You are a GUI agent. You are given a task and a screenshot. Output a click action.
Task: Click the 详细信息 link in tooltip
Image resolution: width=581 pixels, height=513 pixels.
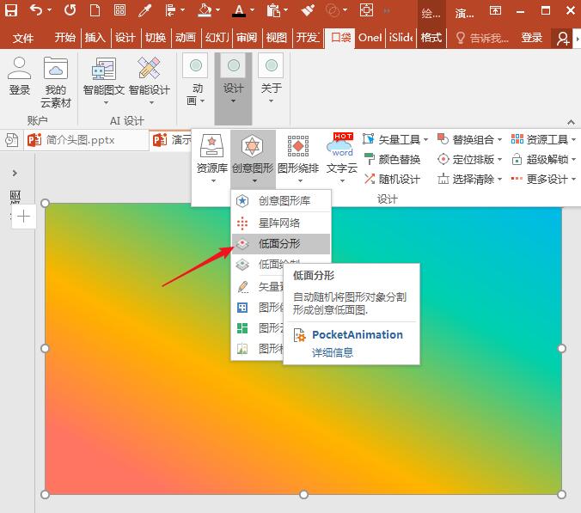[332, 352]
